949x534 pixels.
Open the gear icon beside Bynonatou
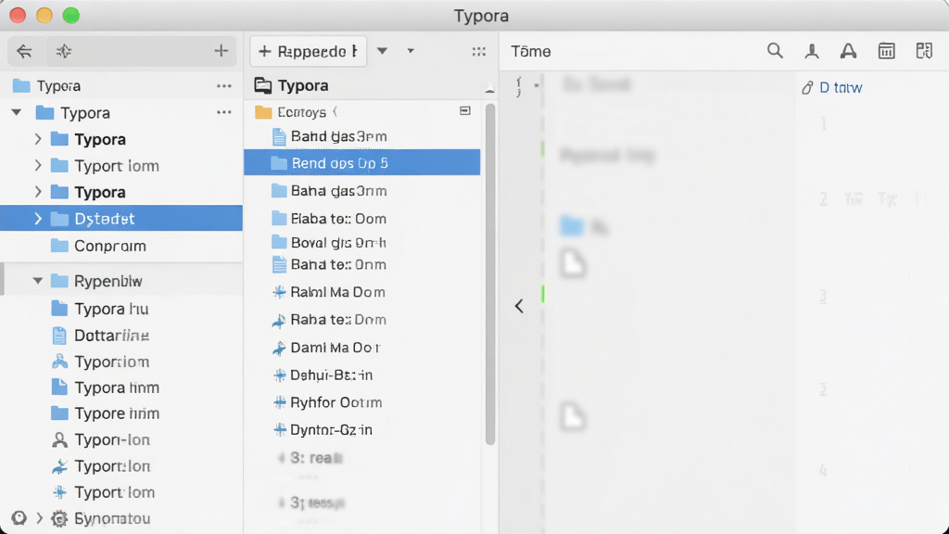(x=59, y=518)
